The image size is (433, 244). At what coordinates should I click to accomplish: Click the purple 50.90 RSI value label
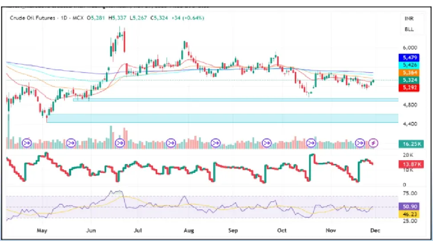coord(409,207)
